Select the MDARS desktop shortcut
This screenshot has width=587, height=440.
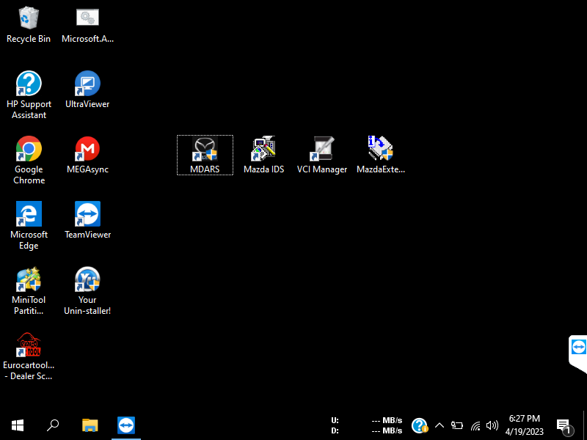(x=205, y=150)
